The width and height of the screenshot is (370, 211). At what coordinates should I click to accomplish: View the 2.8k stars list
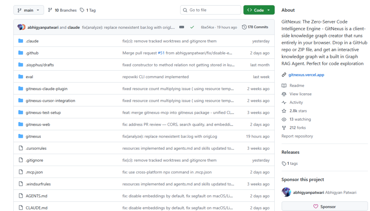tap(298, 111)
